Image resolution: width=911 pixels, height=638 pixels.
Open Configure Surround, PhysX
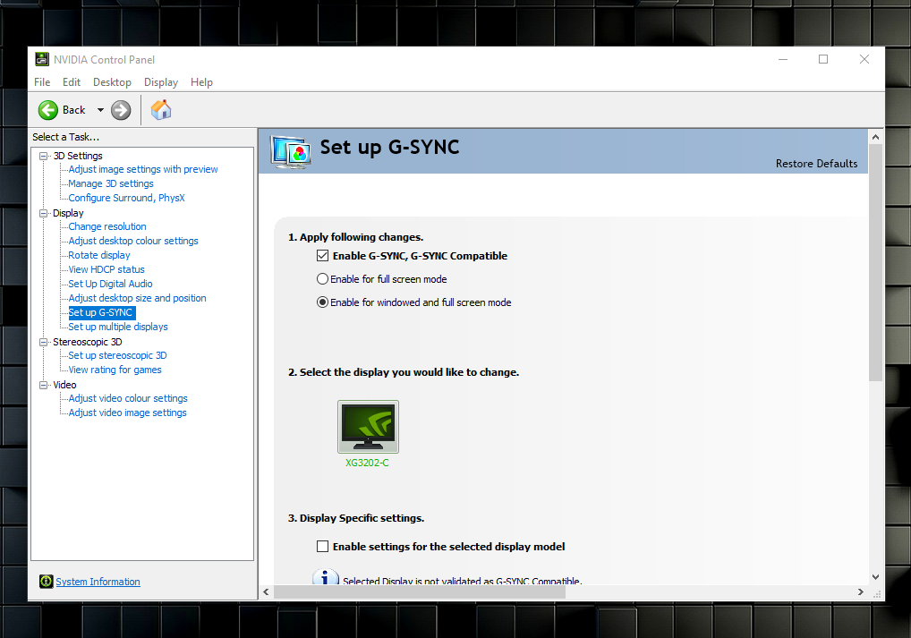127,198
